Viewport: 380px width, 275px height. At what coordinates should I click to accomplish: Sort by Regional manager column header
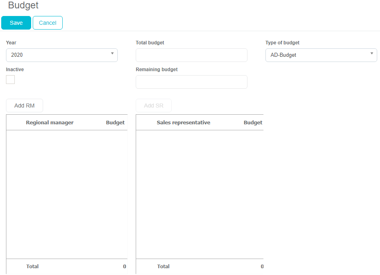(x=49, y=123)
